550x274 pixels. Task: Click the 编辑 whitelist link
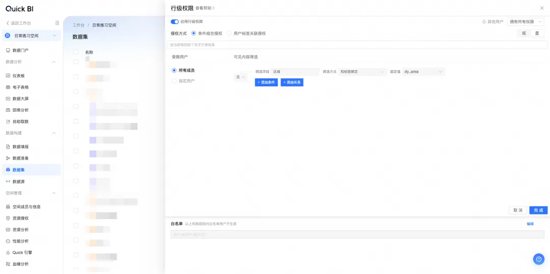pos(530,224)
